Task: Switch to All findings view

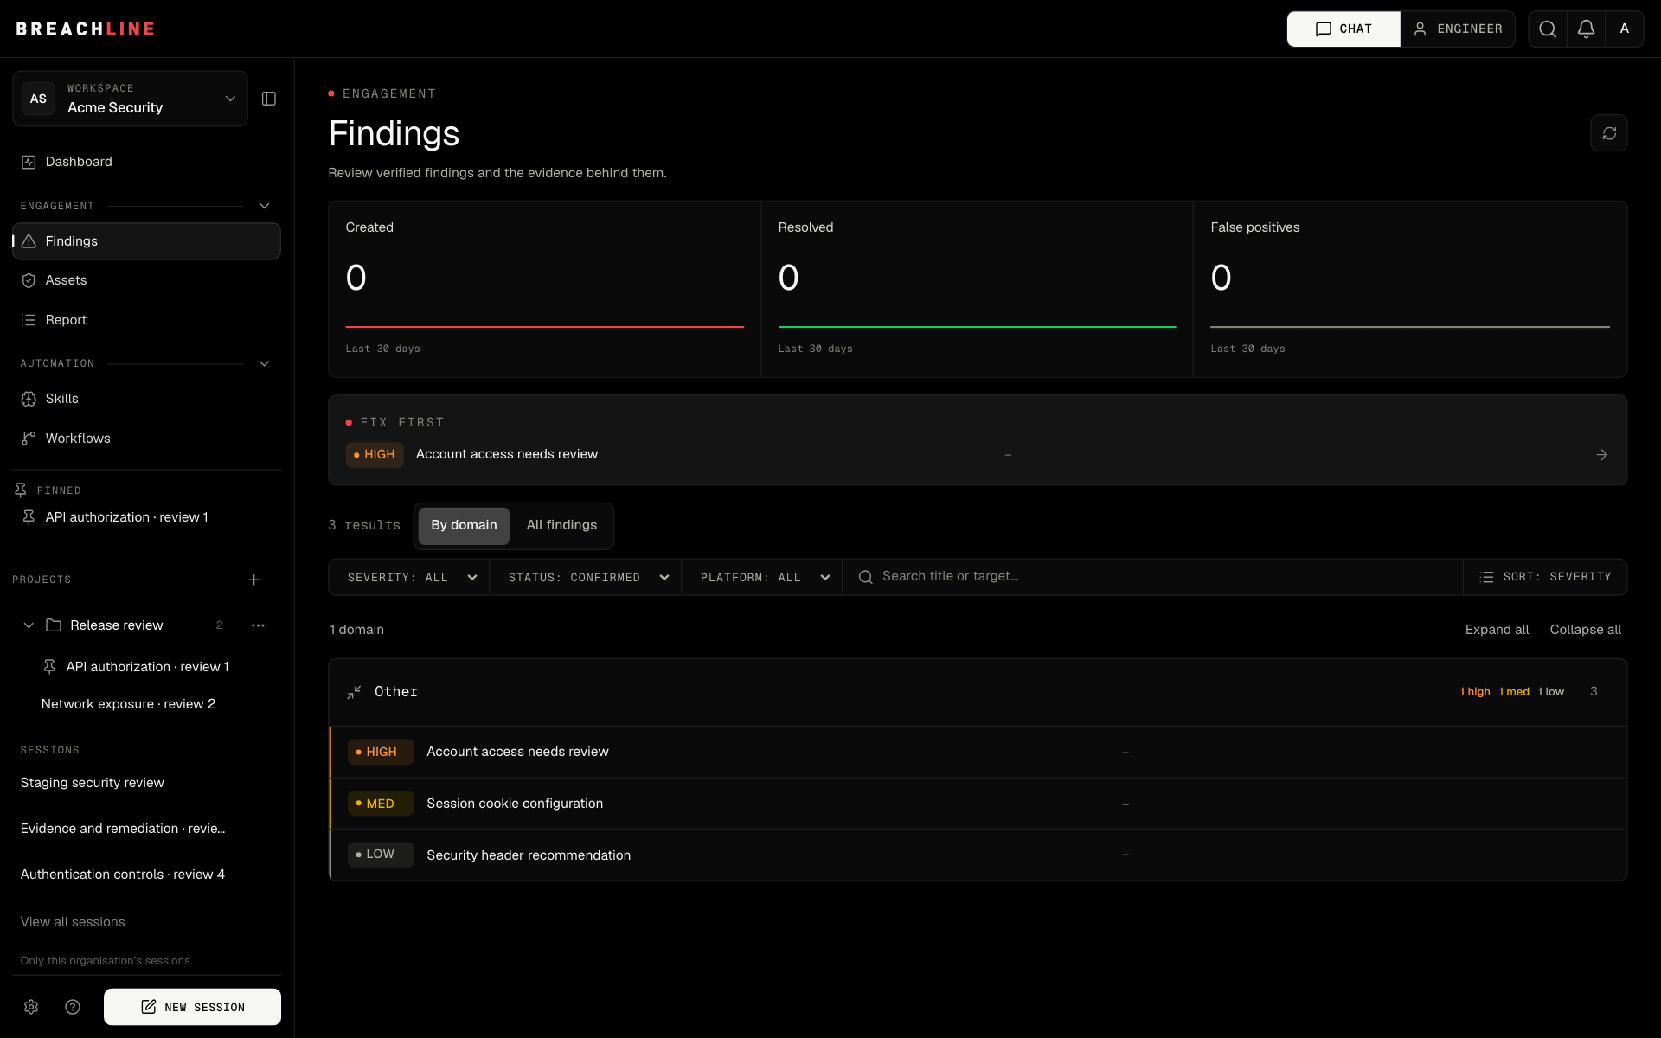Action: (x=561, y=526)
